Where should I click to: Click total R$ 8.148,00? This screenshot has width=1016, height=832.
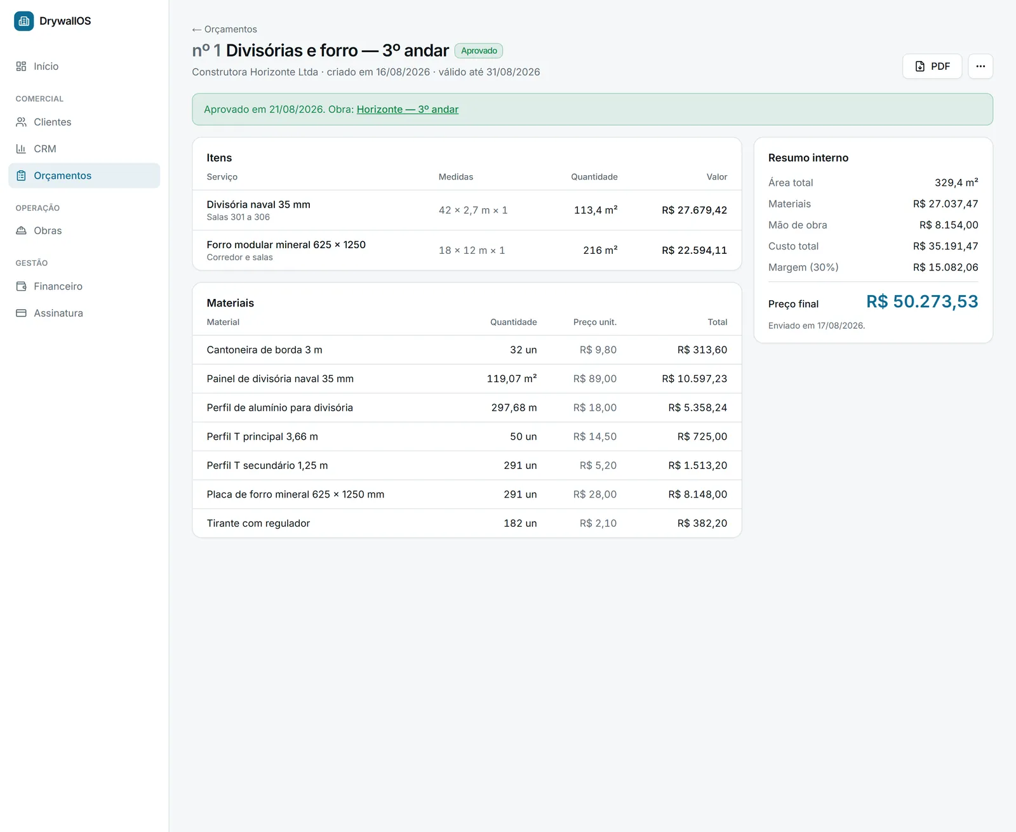point(697,494)
